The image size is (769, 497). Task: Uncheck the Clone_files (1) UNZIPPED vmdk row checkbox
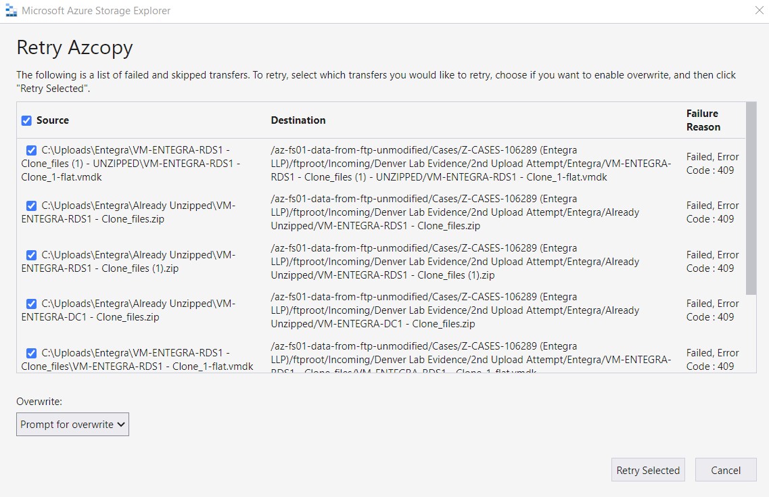tap(31, 150)
